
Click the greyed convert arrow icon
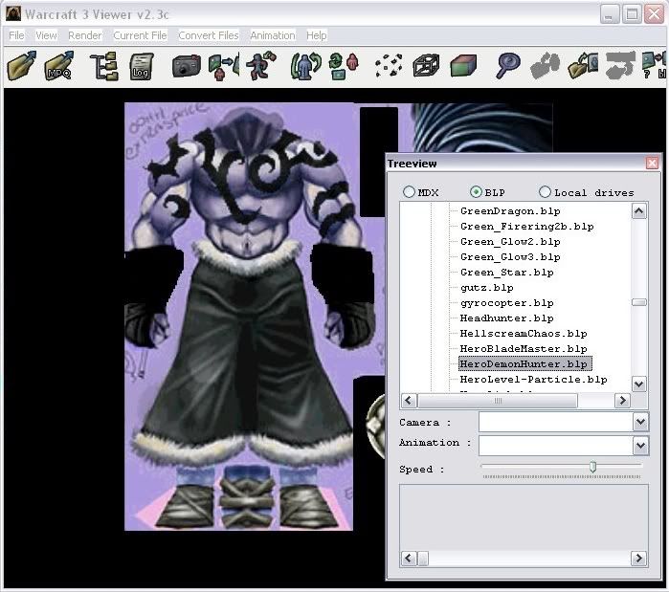[x=621, y=65]
